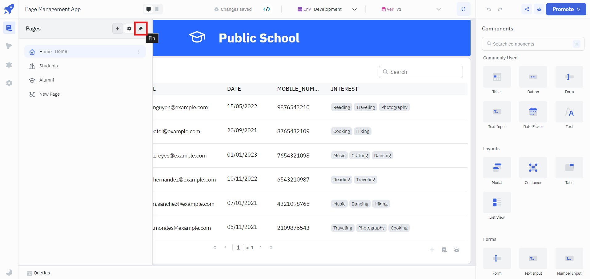Pin the Pages panel
This screenshot has height=279, width=590.
click(x=141, y=29)
